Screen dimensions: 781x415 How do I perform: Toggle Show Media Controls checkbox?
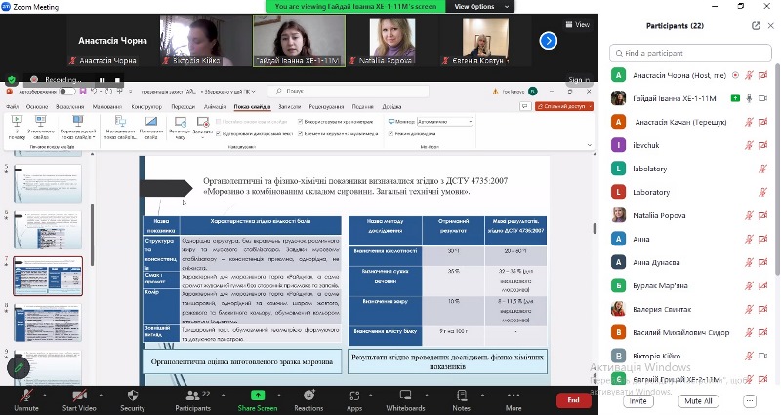point(301,133)
